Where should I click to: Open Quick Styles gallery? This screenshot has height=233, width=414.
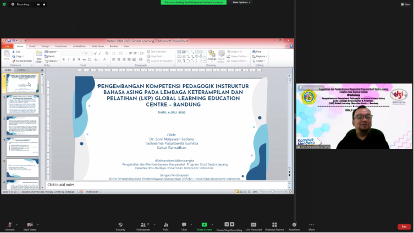click(221, 56)
